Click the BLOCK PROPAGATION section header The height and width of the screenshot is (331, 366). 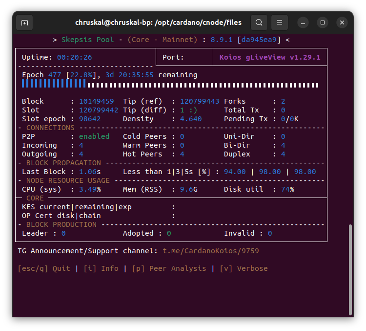(63, 163)
